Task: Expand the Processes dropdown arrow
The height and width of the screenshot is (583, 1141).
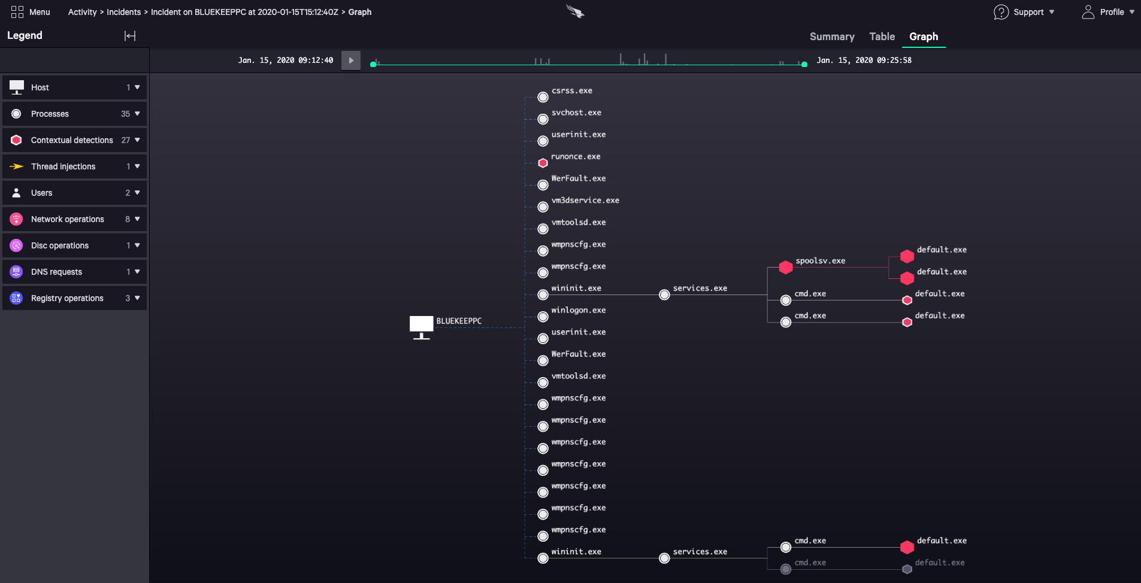Action: (x=137, y=114)
